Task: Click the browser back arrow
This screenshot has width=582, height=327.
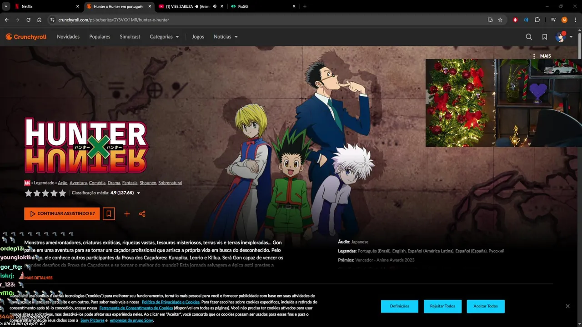Action: click(x=6, y=20)
